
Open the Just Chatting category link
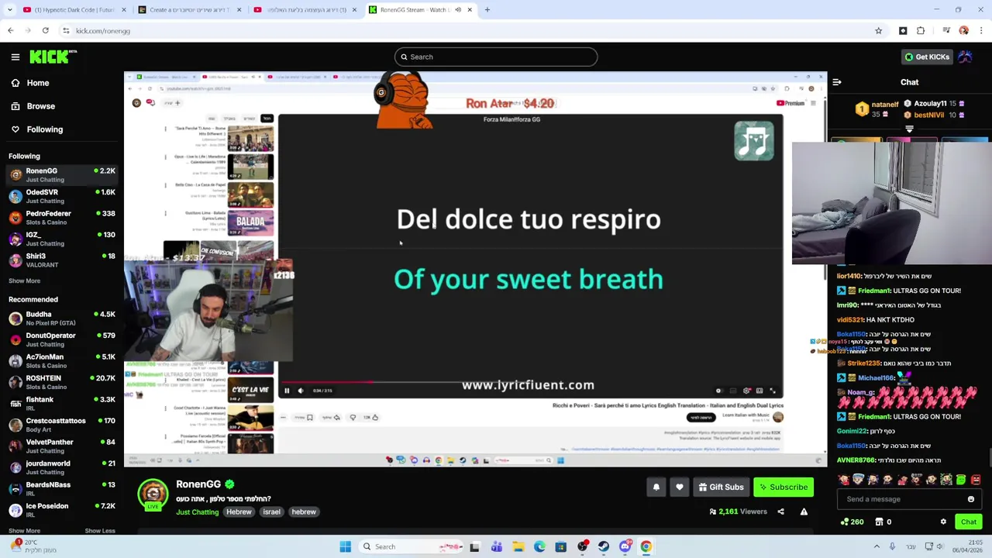(197, 512)
